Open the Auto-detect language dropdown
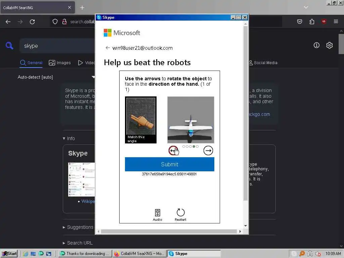 pyautogui.click(x=56, y=77)
